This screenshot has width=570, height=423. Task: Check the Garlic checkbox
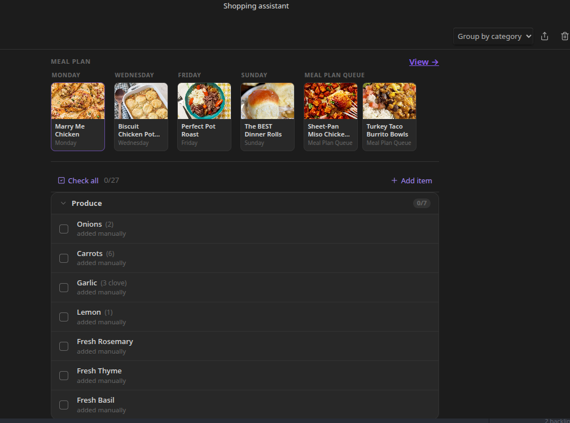point(64,288)
